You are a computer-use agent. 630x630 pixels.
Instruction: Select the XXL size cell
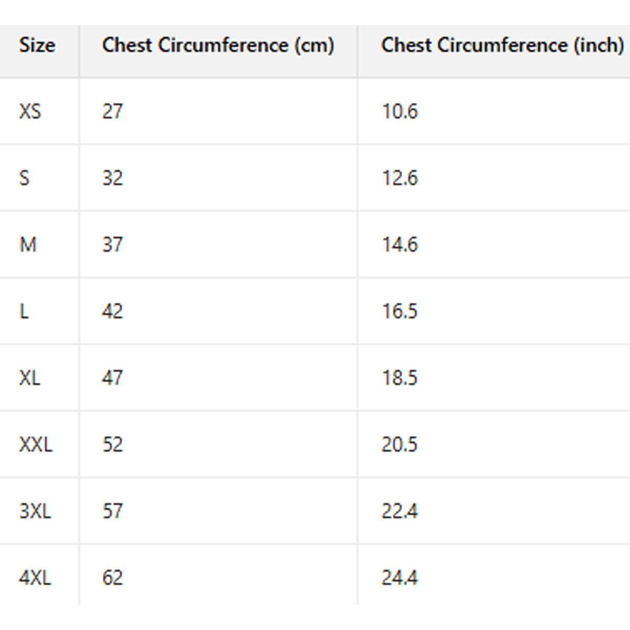36,445
